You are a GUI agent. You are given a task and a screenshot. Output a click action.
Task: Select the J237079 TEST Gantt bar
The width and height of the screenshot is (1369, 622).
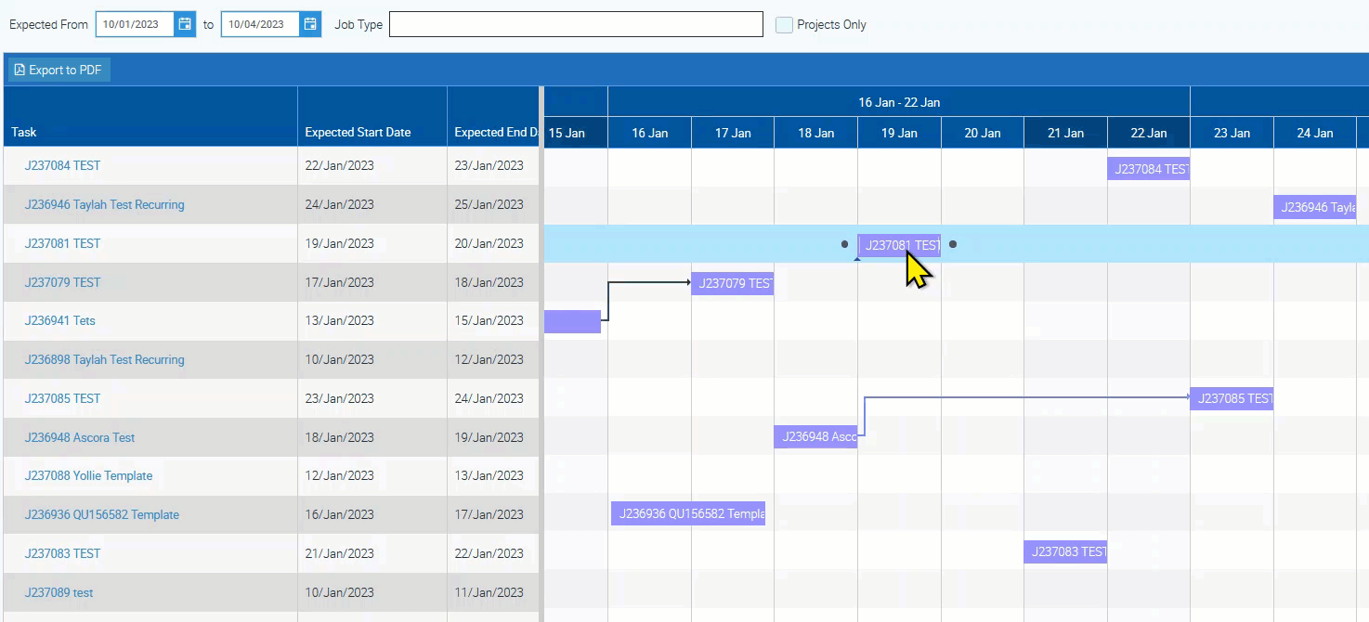coord(733,283)
